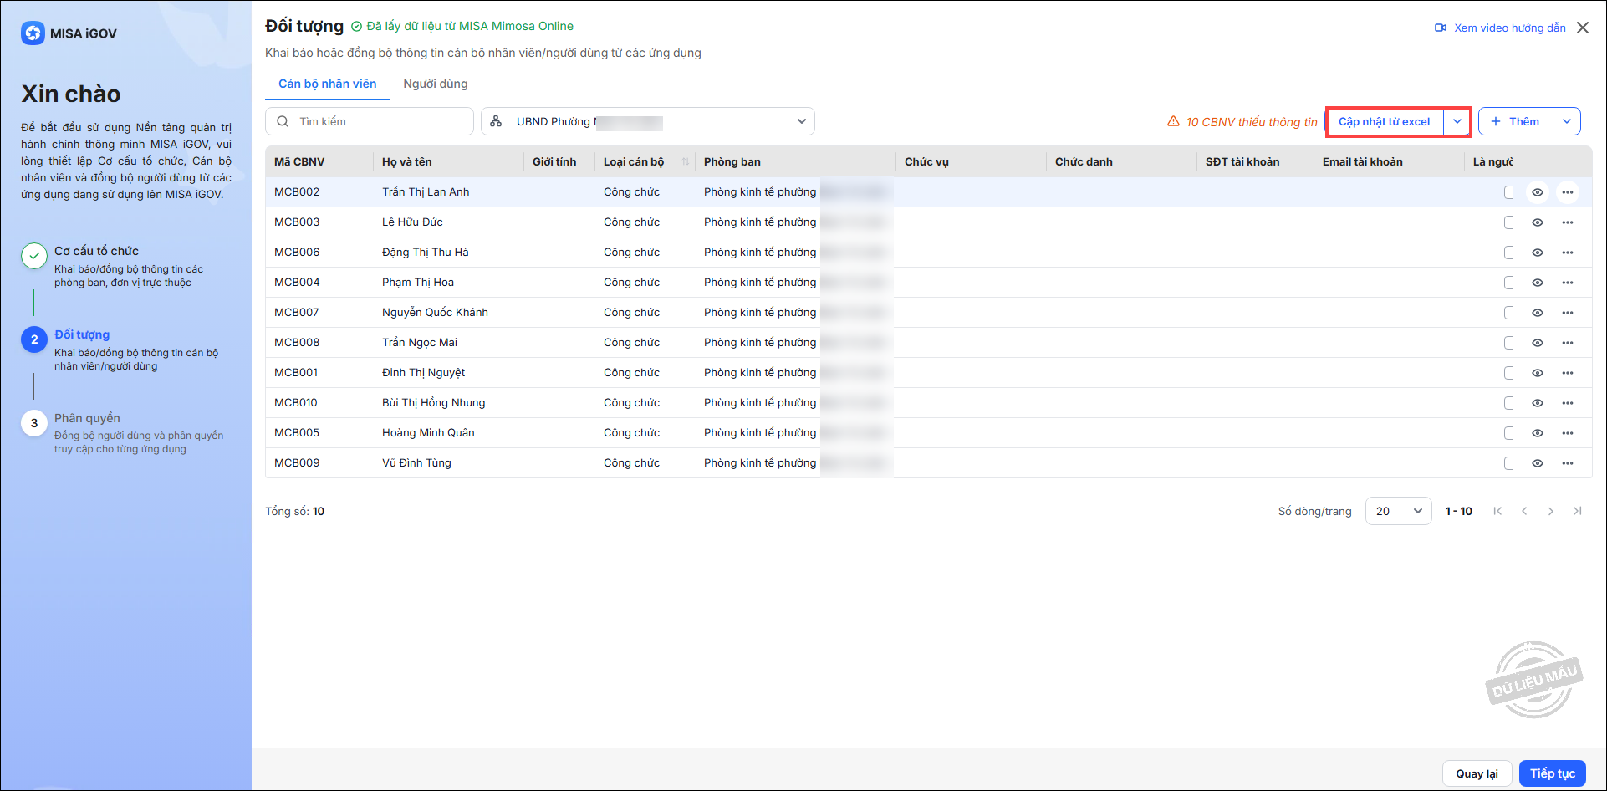
Task: Open more options for Trần Thị Lan Anh
Action: (x=1568, y=192)
